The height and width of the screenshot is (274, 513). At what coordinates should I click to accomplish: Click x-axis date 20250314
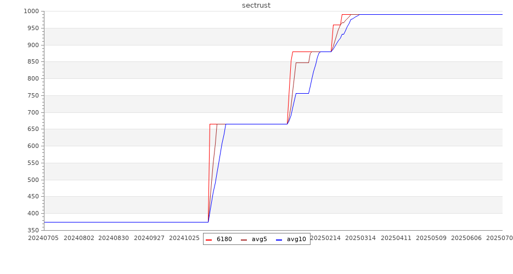coord(360,238)
